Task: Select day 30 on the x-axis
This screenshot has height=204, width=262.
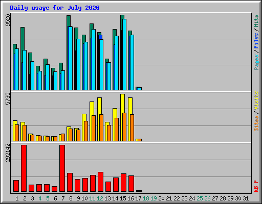Action: pos(238,198)
